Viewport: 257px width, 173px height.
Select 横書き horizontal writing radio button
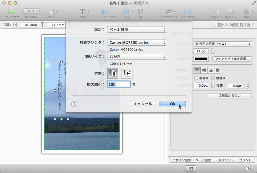(196, 78)
